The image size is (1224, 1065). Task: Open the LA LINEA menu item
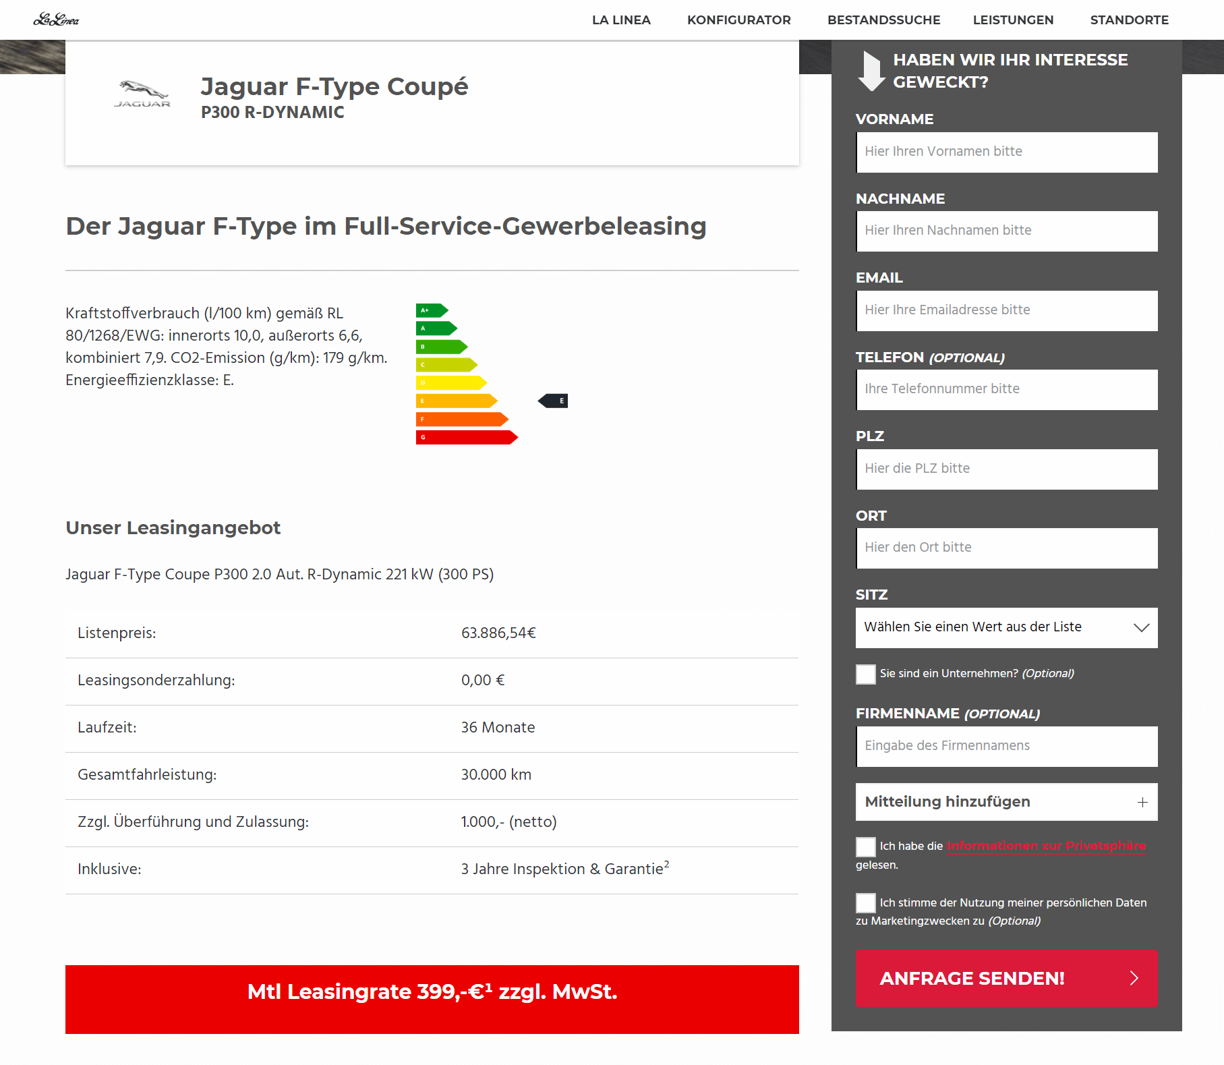(621, 20)
